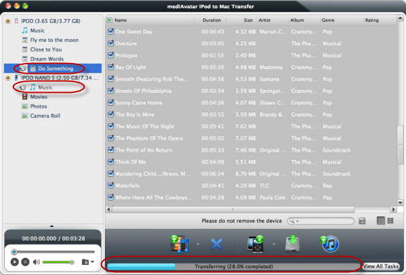Viewport: 406px width, 275px height.
Task: Switch to list view icon
Action: pyautogui.click(x=381, y=221)
